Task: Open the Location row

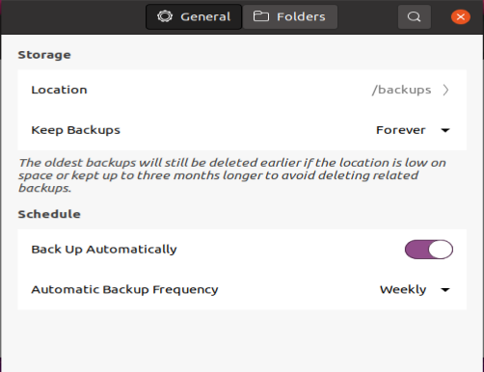Action: coord(242,90)
